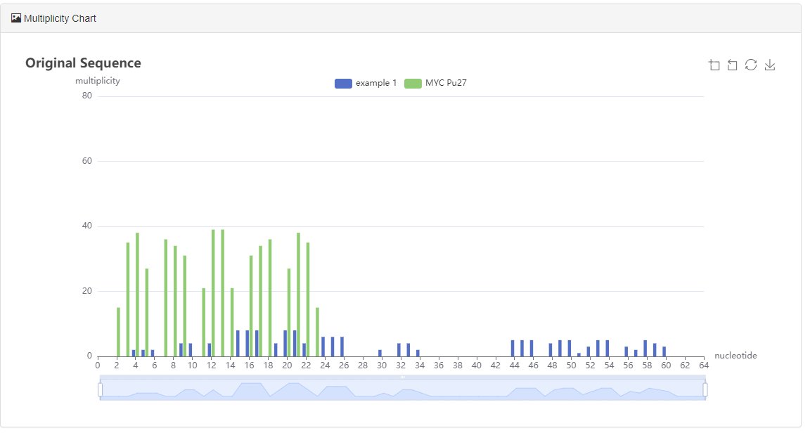This screenshot has height=433, width=810.
Task: Save the chart using the download icon
Action: click(x=770, y=65)
